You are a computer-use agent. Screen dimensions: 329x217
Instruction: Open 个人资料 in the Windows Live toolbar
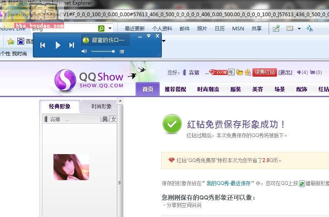pyautogui.click(x=162, y=29)
